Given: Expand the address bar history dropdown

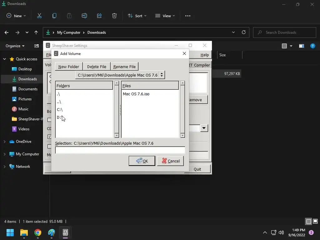Looking at the screenshot, I should 233,32.
